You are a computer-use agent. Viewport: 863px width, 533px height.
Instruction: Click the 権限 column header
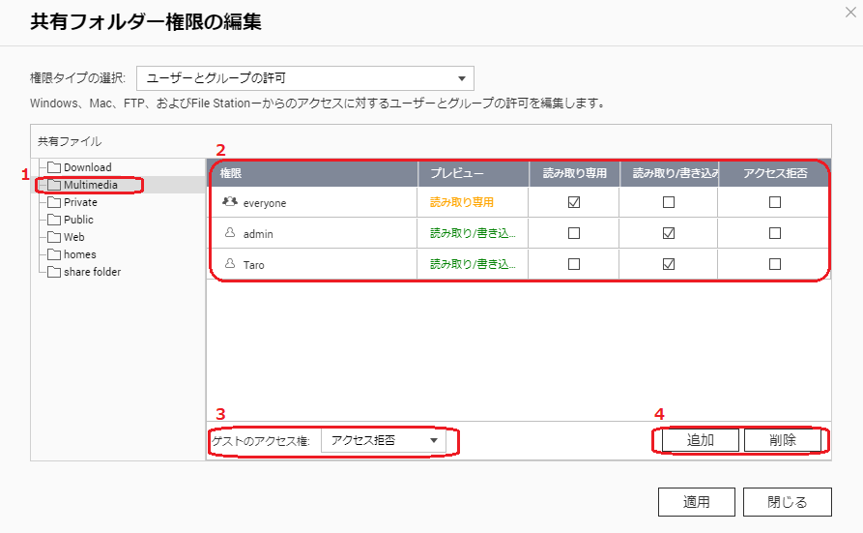point(312,173)
